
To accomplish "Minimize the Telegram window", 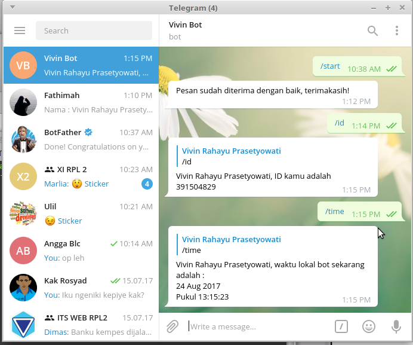I will [373, 8].
